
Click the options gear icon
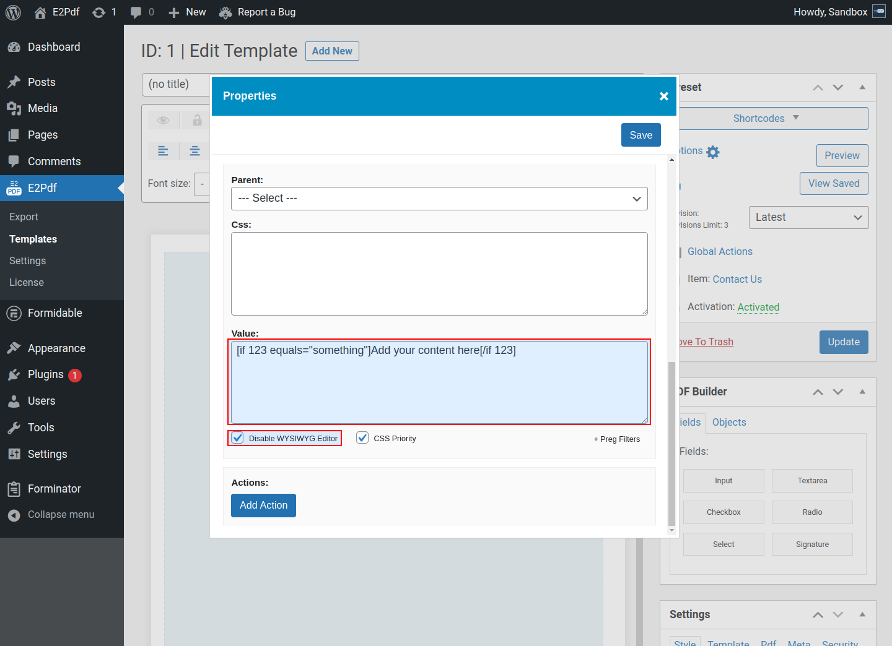pyautogui.click(x=713, y=152)
